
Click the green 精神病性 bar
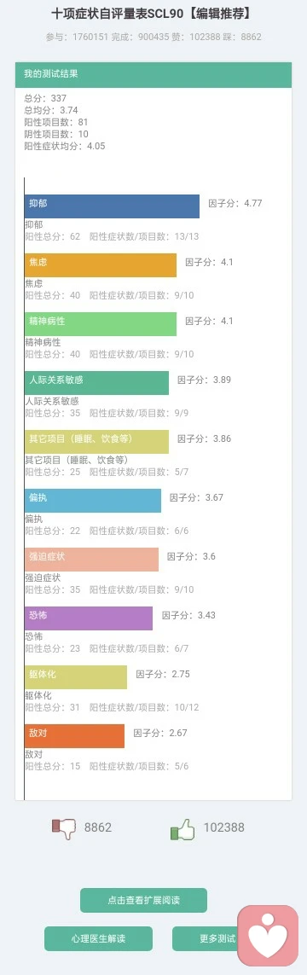101,324
